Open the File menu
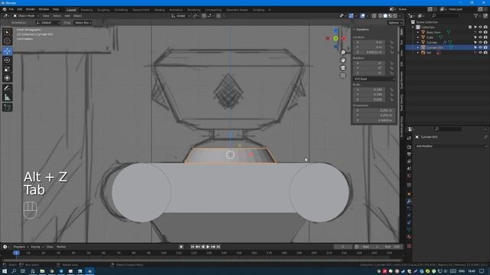This screenshot has width=490, height=275. [11, 9]
